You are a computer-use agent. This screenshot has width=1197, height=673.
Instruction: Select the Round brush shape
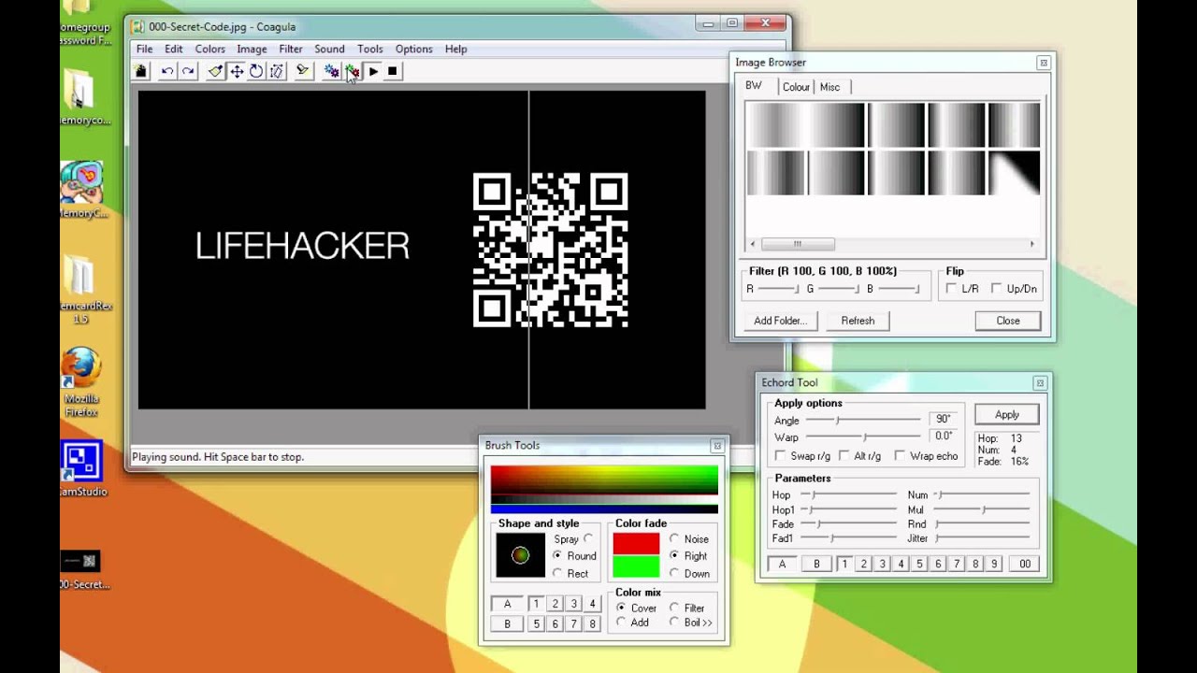coord(558,555)
